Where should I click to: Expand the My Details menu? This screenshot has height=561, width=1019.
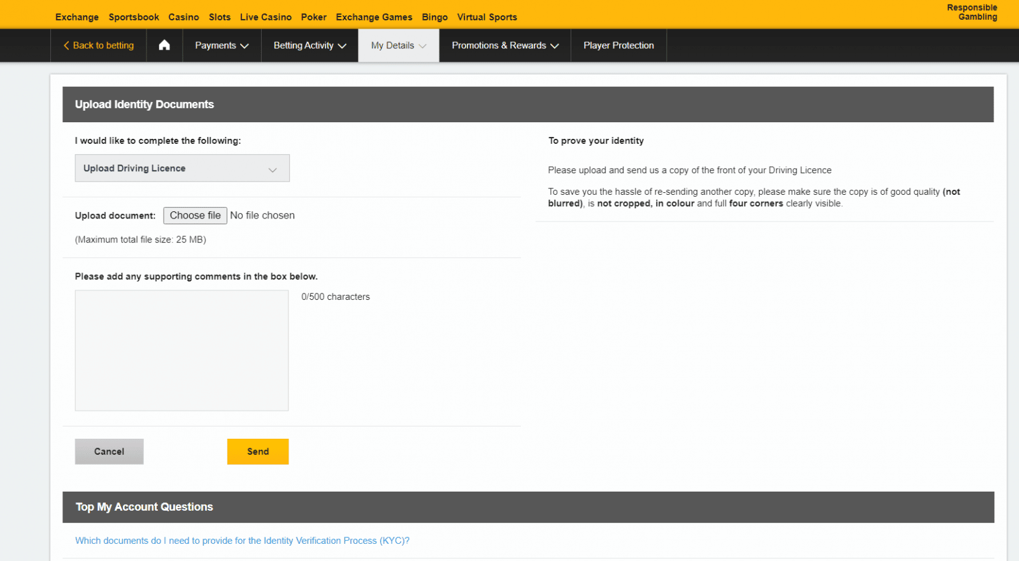point(399,45)
